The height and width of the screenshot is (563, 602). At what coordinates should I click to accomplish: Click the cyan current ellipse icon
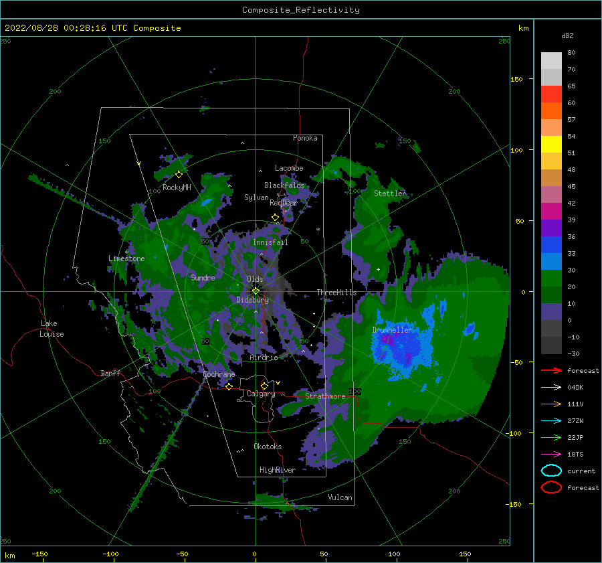(x=551, y=471)
